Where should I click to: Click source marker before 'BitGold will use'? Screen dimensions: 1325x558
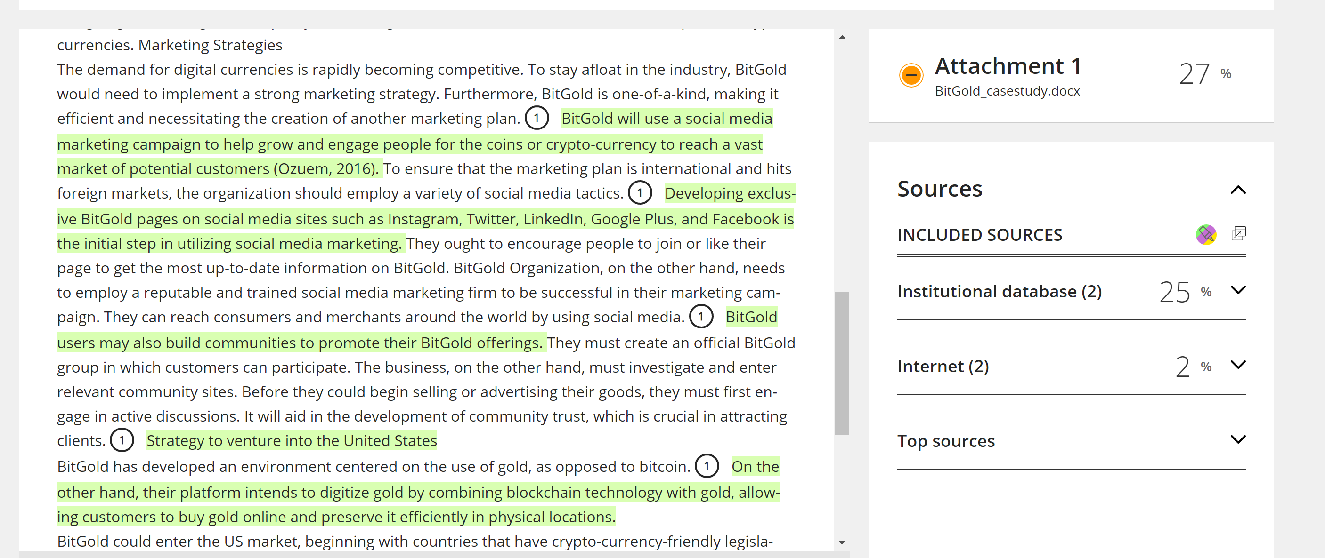click(537, 118)
